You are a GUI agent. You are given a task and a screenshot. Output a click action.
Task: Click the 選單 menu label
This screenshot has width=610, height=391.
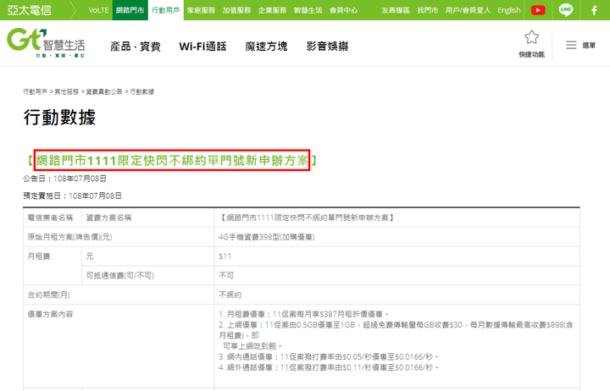(589, 46)
